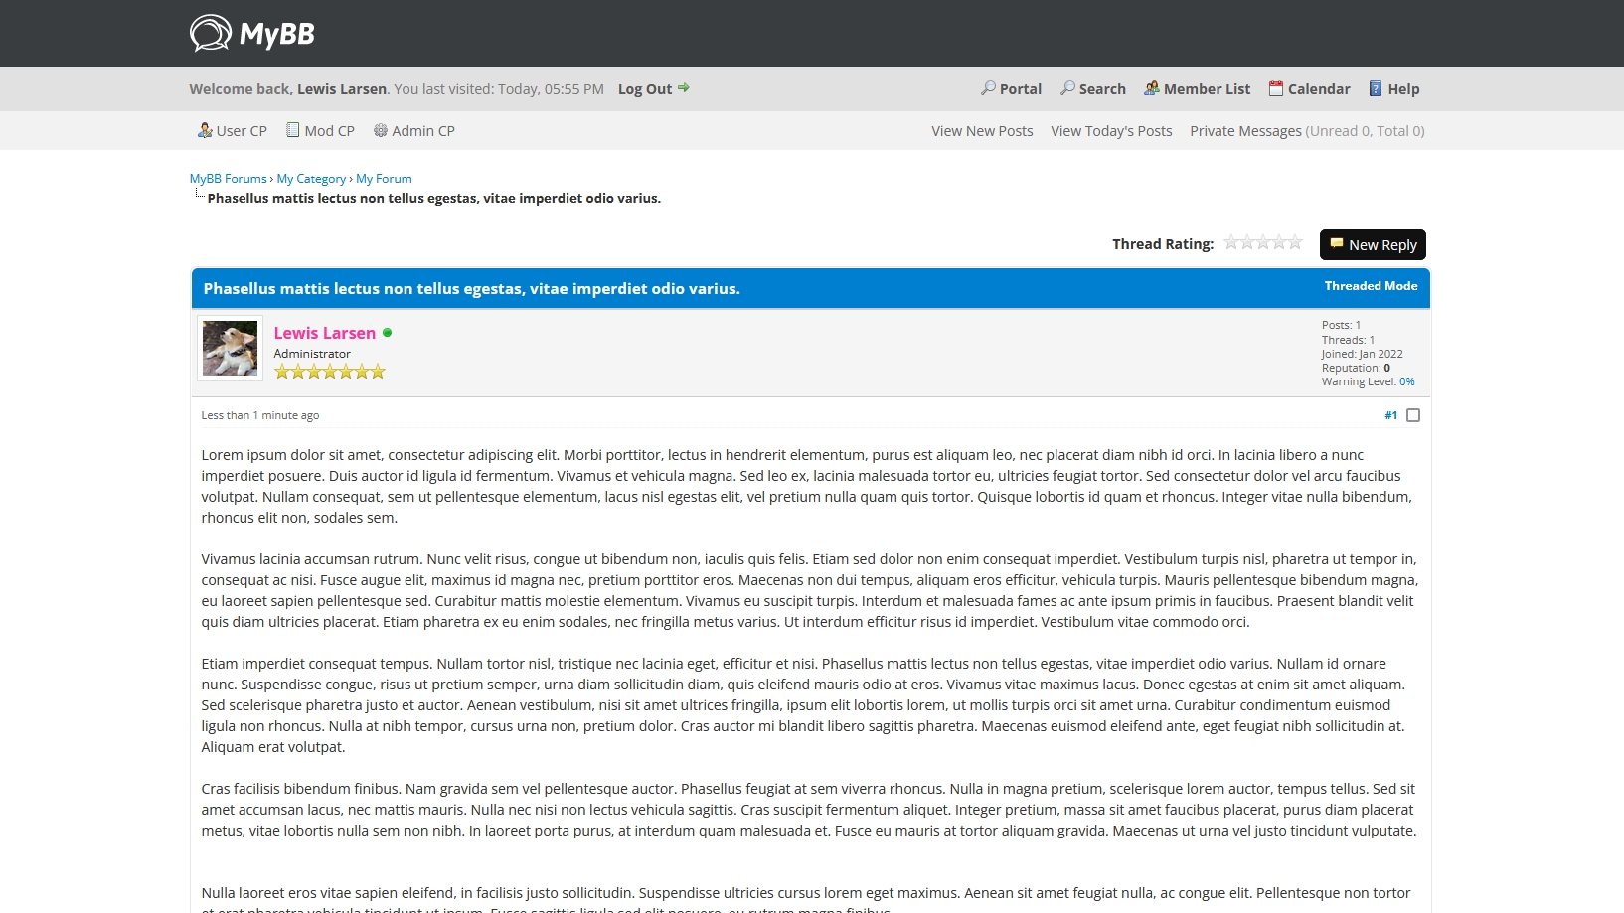
Task: Click the Help book icon
Action: coord(1376,88)
